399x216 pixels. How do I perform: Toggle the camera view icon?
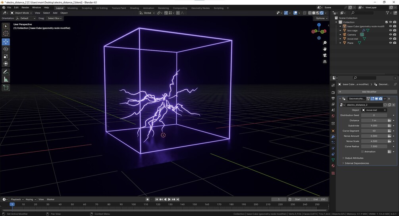(x=325, y=55)
